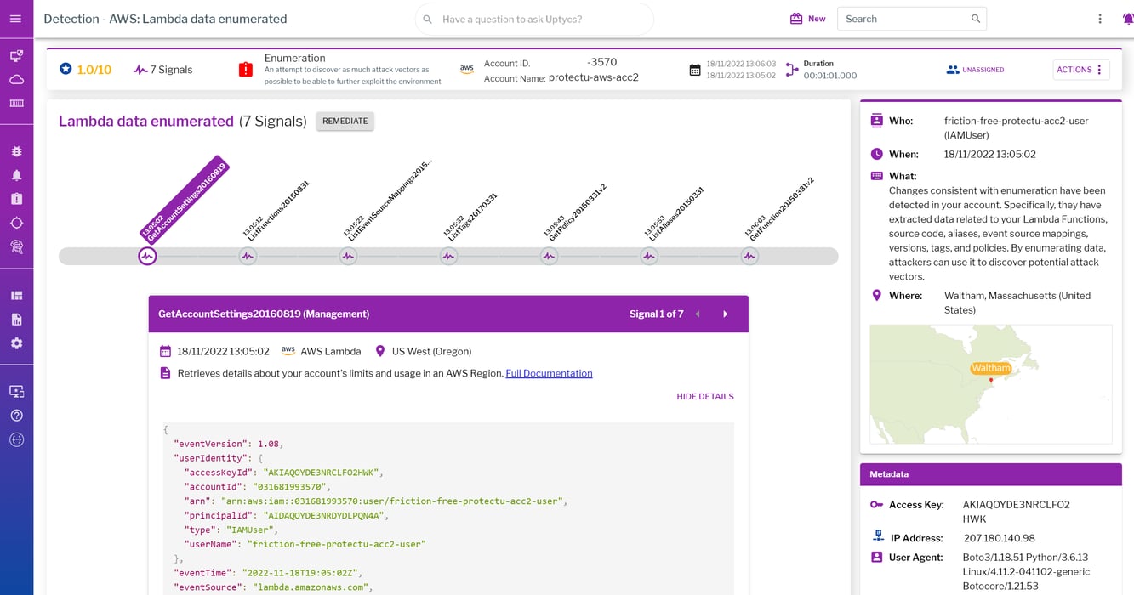This screenshot has height=595, width=1134.
Task: Click the crosshair target icon in sidebar
Action: point(16,223)
